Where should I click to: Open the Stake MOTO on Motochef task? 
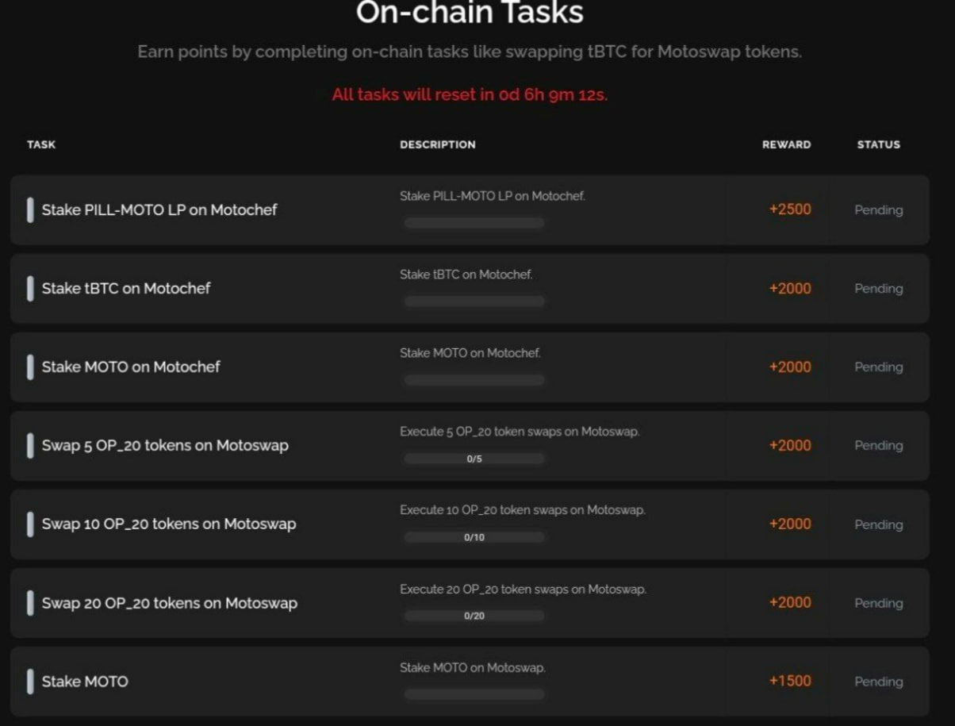click(x=131, y=367)
